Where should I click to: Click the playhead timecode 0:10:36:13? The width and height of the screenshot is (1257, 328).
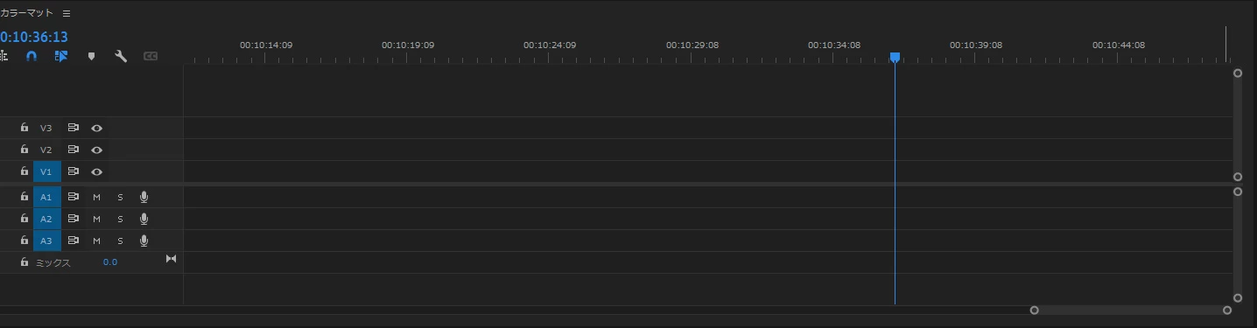[34, 37]
